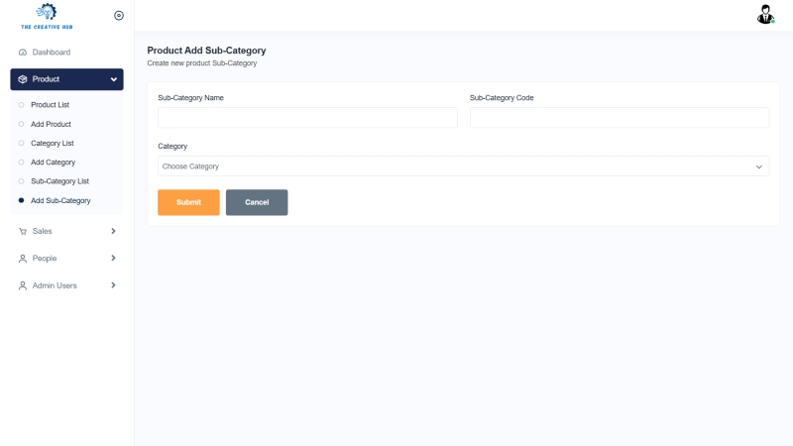Collapse sidebar using the circle toggle icon
Image resolution: width=793 pixels, height=446 pixels.
coord(119,15)
